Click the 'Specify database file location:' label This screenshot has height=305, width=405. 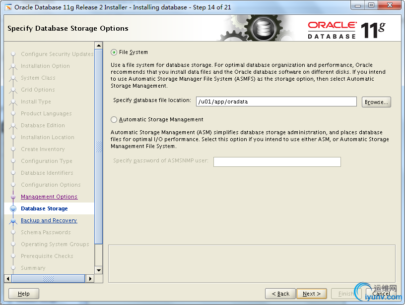tap(152, 100)
